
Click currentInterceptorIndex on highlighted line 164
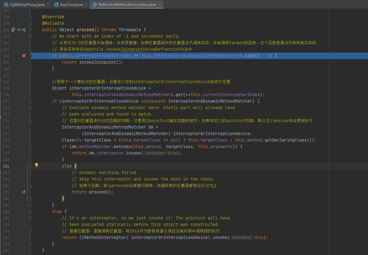103,56
